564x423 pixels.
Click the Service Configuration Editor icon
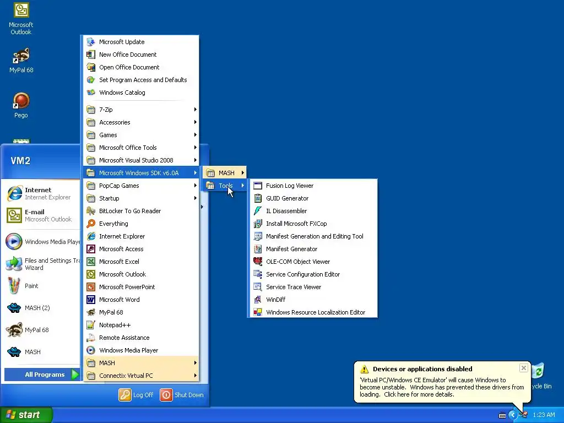(258, 274)
